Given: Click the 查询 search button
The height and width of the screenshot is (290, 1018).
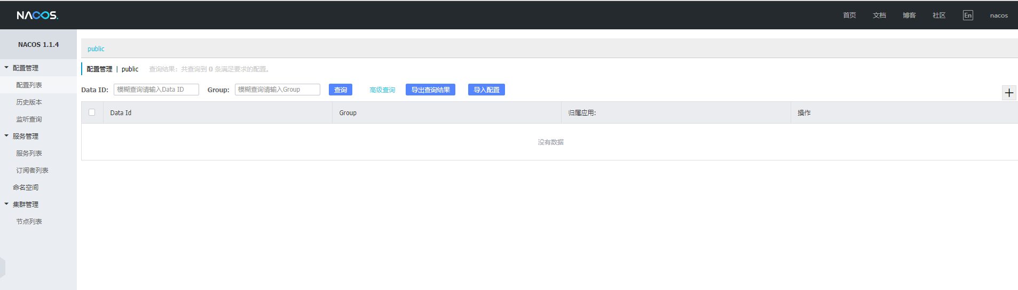Looking at the screenshot, I should 341,90.
